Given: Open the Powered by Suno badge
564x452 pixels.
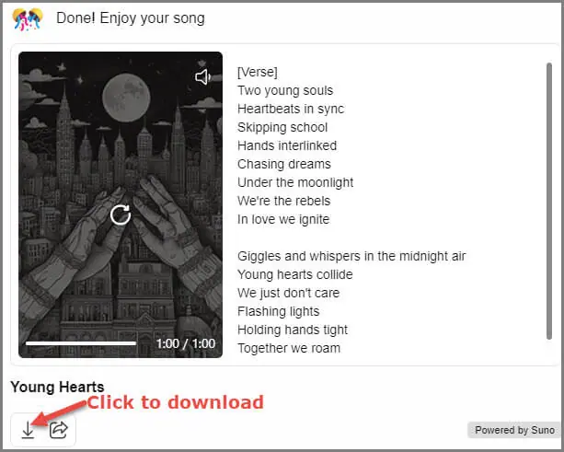Looking at the screenshot, I should tap(514, 430).
